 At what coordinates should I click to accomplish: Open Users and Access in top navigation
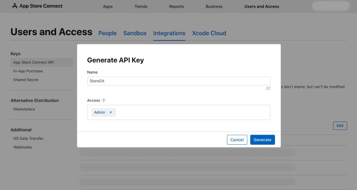tap(261, 6)
